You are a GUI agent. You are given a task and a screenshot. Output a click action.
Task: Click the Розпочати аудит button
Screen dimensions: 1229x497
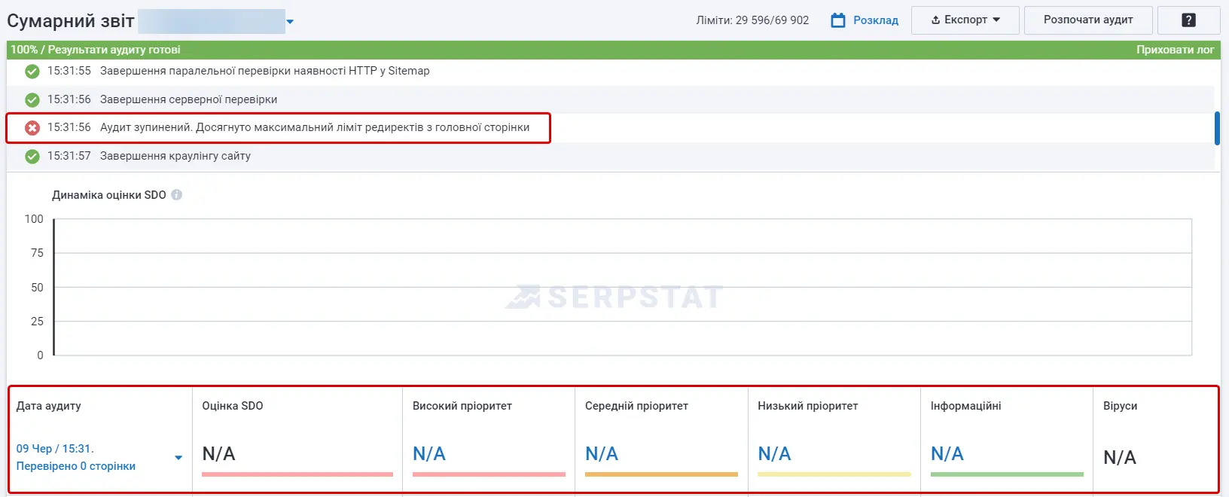(x=1088, y=20)
